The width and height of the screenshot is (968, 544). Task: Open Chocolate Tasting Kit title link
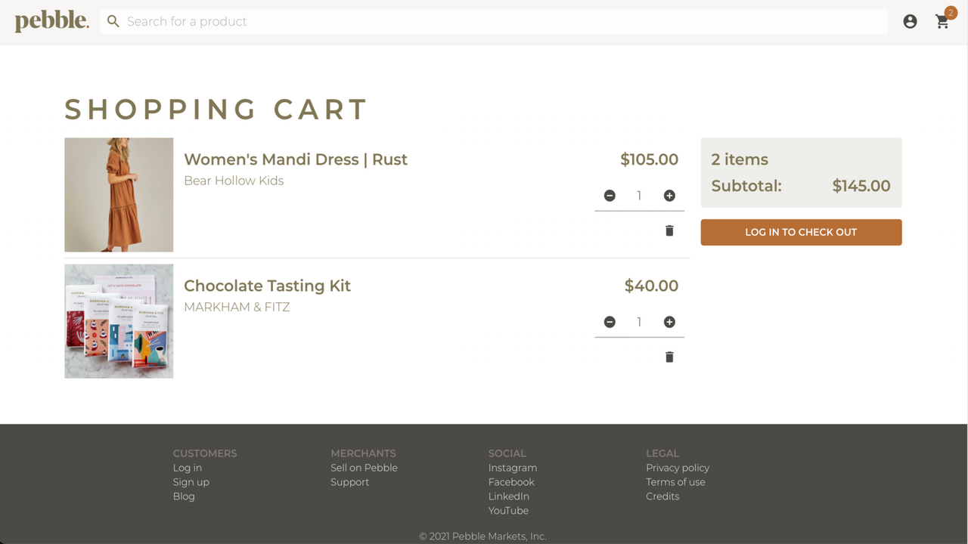click(x=268, y=286)
